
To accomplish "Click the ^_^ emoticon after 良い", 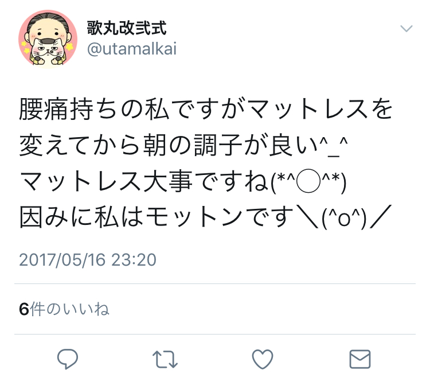I will coord(333,146).
